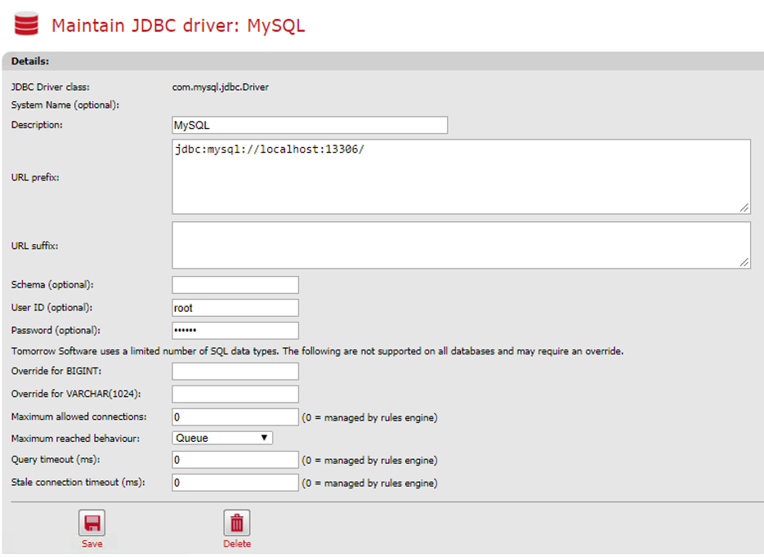The height and width of the screenshot is (557, 764).
Task: Select the empty URL suffix text area
Action: click(x=461, y=245)
